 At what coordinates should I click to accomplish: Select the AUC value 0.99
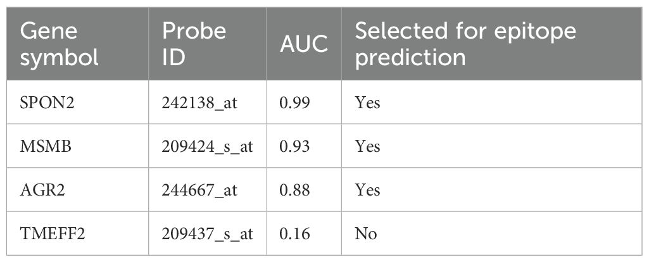tap(294, 103)
